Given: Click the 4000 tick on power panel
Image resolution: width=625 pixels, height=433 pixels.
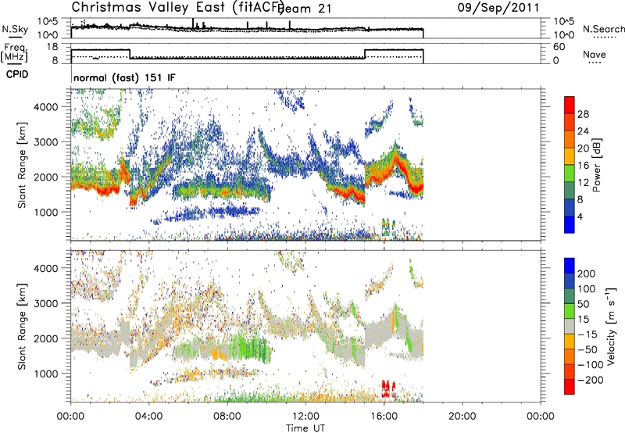Looking at the screenshot, I should click(45, 107).
